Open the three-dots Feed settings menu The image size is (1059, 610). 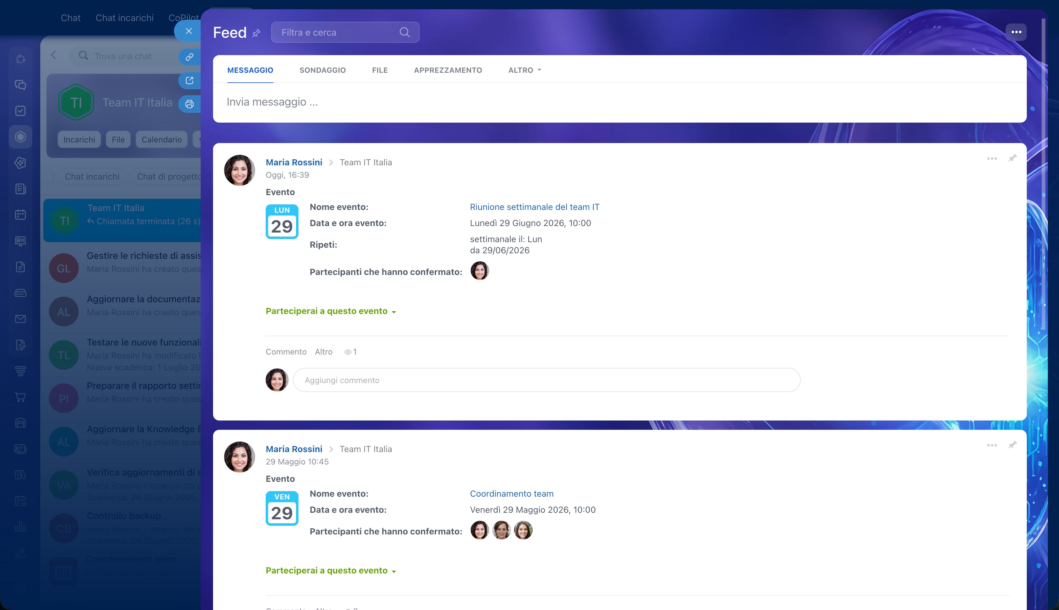coord(1016,32)
